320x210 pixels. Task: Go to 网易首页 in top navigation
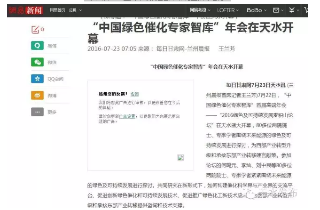click(57, 10)
